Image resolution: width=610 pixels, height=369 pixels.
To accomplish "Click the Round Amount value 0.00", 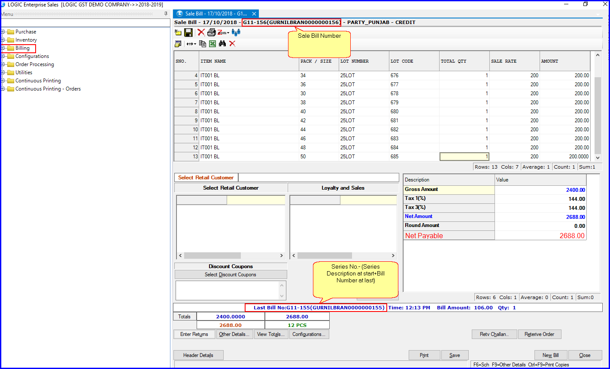I will pyautogui.click(x=580, y=226).
